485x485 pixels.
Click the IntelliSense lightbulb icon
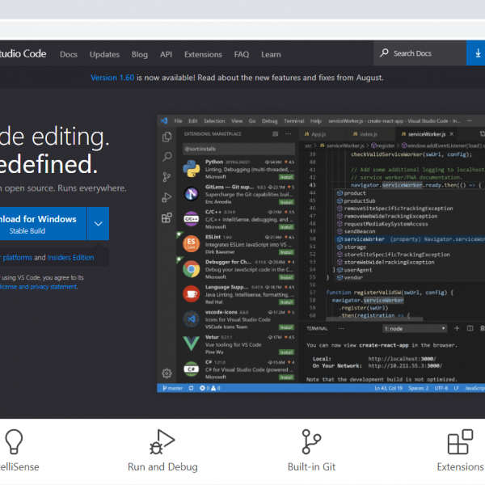point(13,441)
